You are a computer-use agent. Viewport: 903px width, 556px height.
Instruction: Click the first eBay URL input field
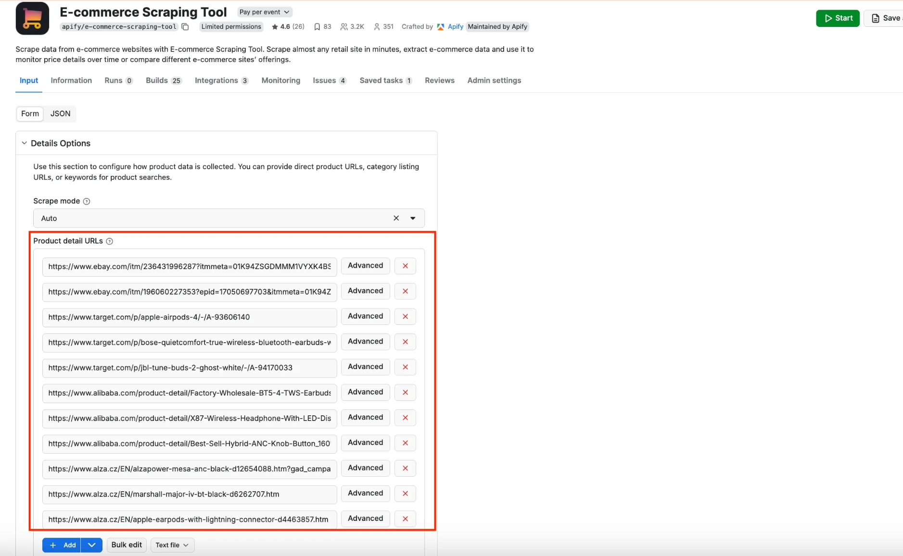point(189,267)
